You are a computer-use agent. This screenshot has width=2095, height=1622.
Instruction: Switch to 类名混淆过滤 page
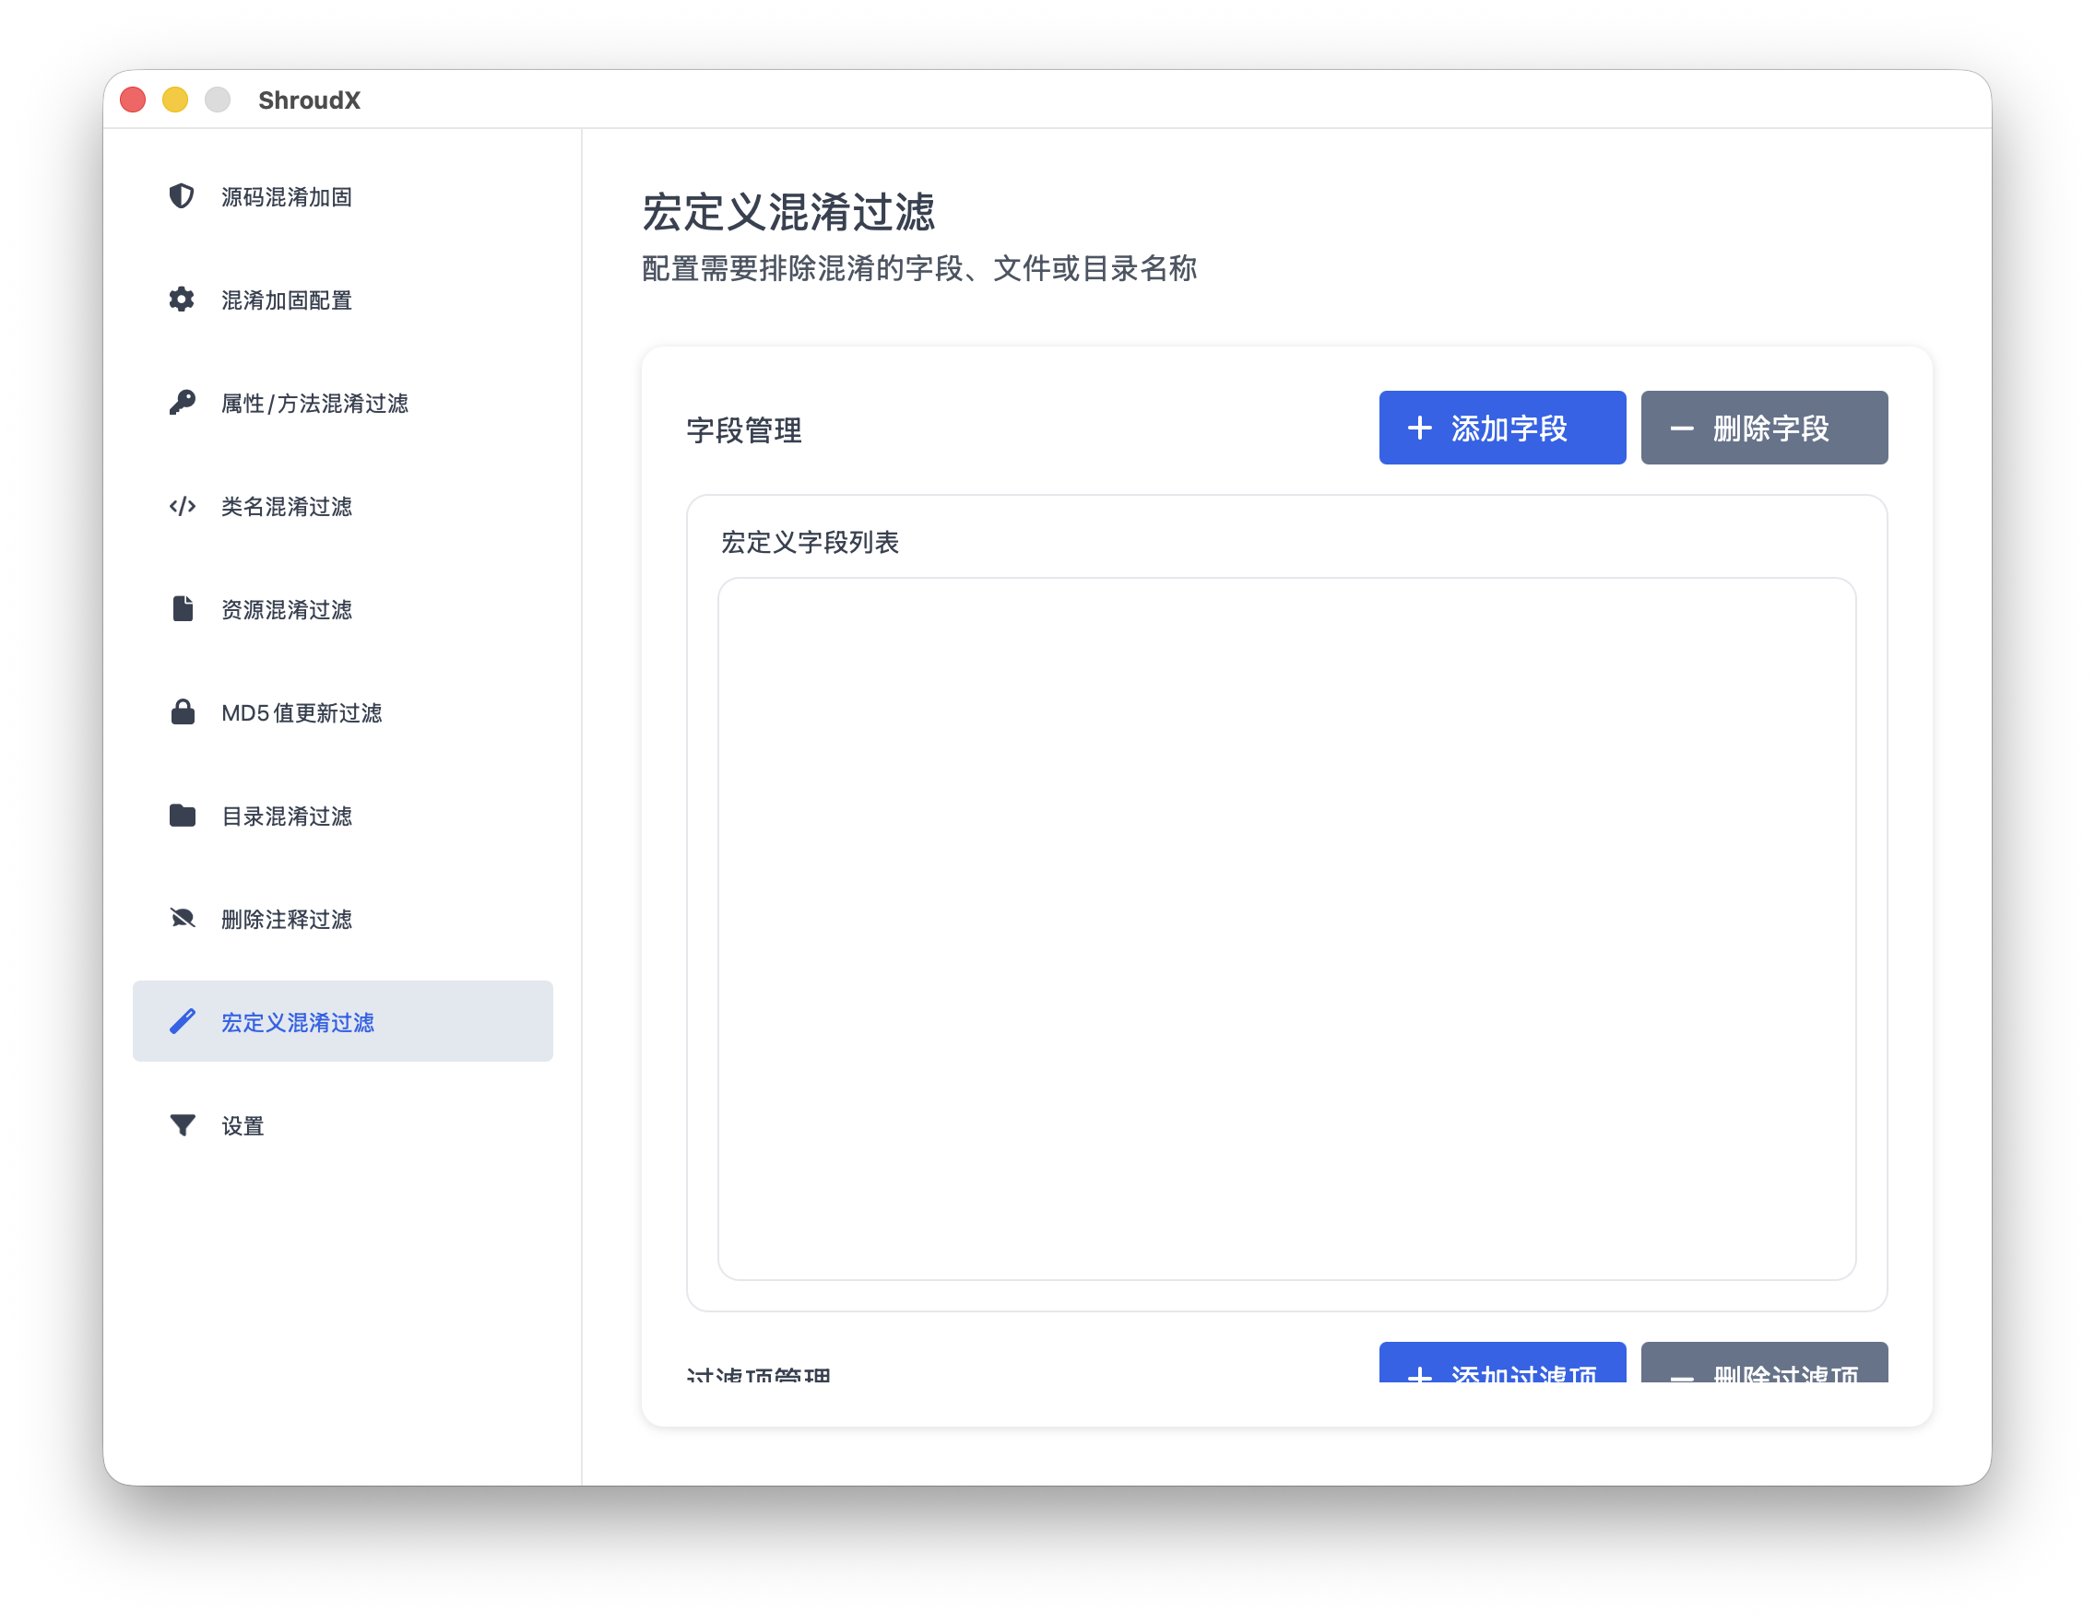pyautogui.click(x=342, y=506)
